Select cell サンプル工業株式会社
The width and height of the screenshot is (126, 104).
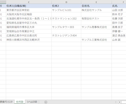[96, 40]
